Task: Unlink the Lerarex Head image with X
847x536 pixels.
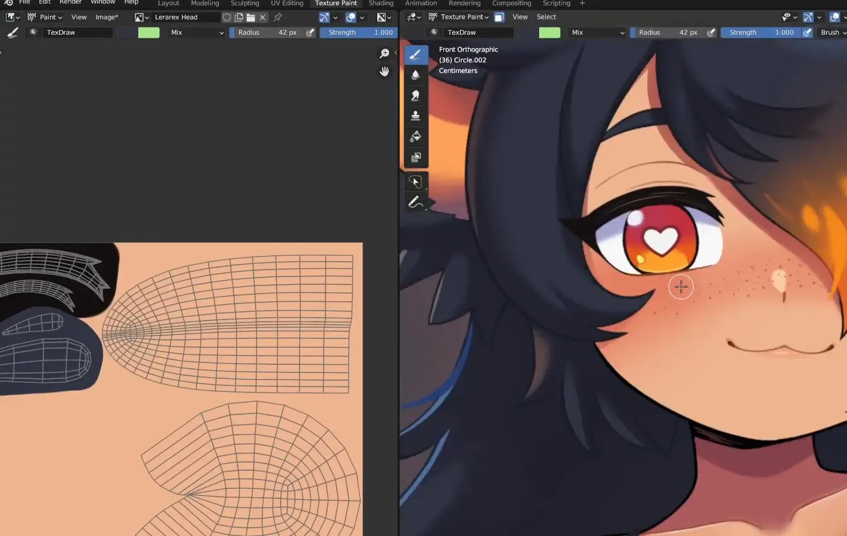Action: [263, 18]
